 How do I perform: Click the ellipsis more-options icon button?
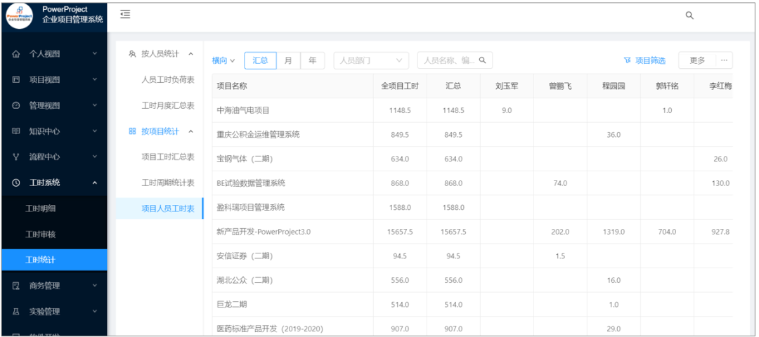click(724, 60)
